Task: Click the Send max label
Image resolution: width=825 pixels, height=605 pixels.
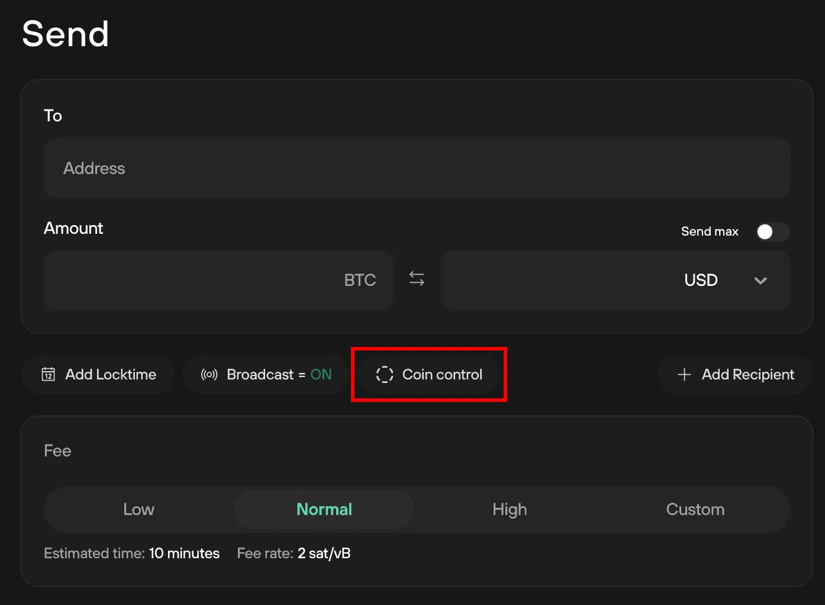Action: coord(710,231)
